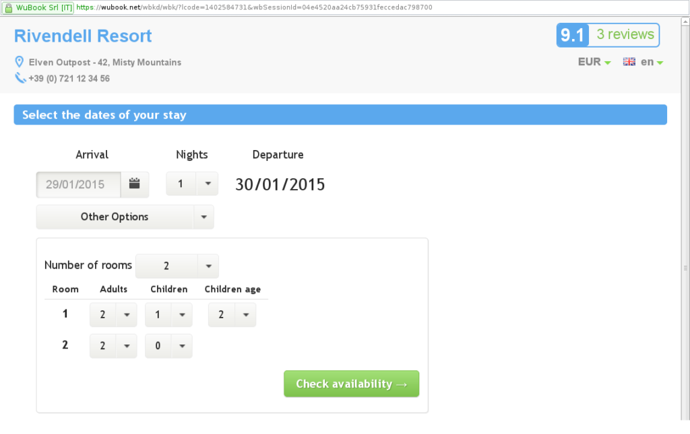Click the phone icon beside the phone number
Viewport: 690px width, 434px height.
(19, 77)
